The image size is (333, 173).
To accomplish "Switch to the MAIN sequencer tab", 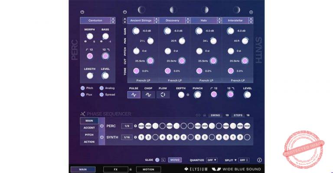I will [89, 121].
